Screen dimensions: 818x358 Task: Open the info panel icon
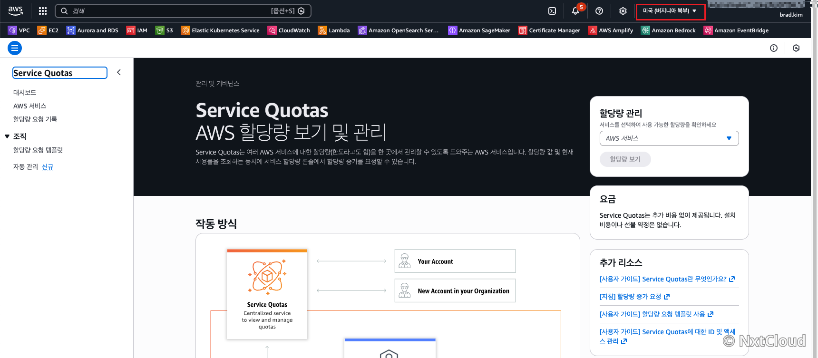point(774,48)
